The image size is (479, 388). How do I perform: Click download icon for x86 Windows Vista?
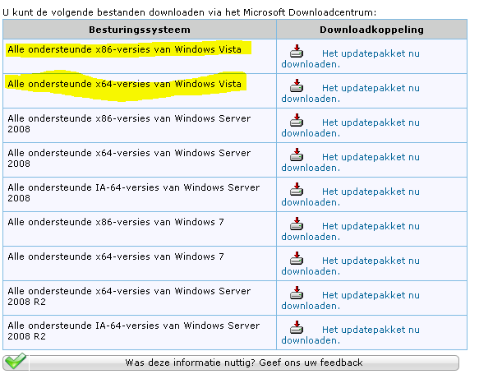tap(297, 51)
